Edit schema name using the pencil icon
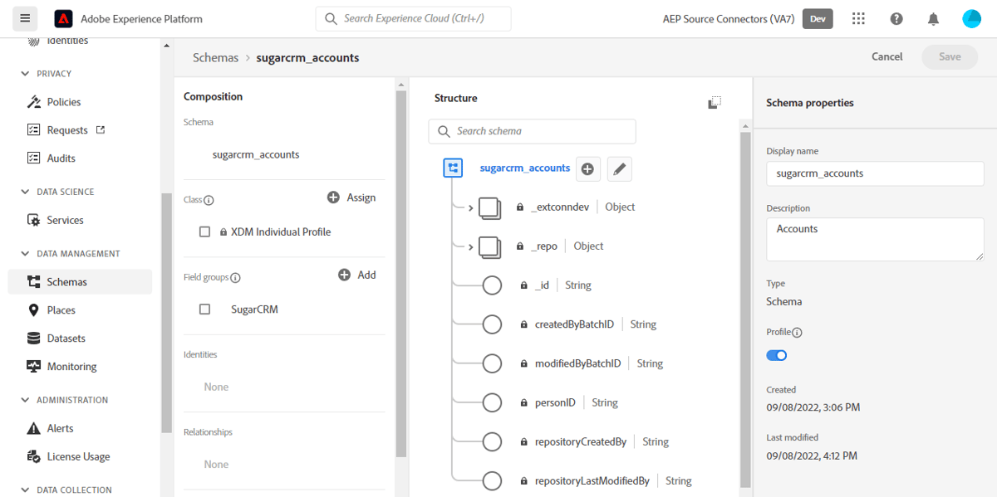This screenshot has height=497, width=997. (x=618, y=168)
